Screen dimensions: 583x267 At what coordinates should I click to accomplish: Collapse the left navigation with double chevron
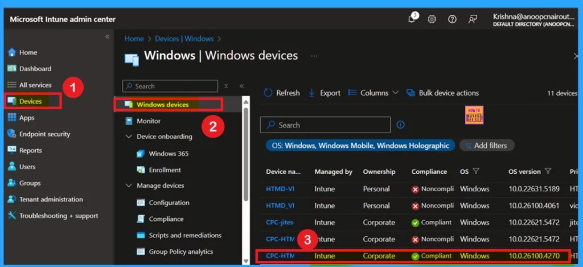(x=107, y=36)
